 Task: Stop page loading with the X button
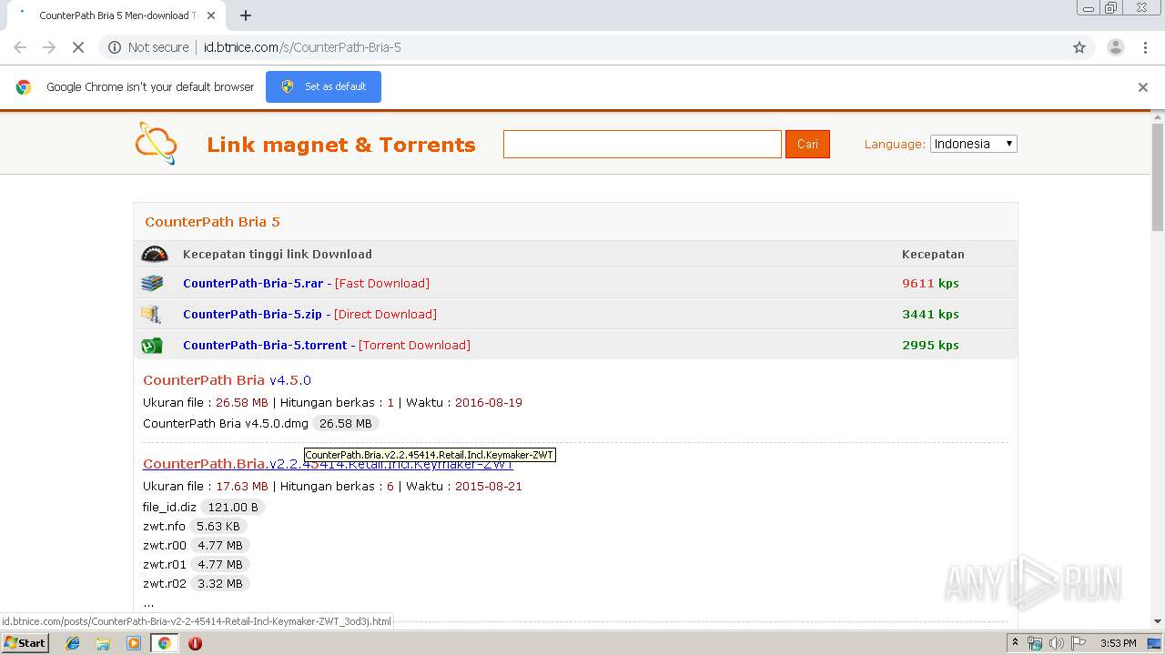[x=78, y=47]
